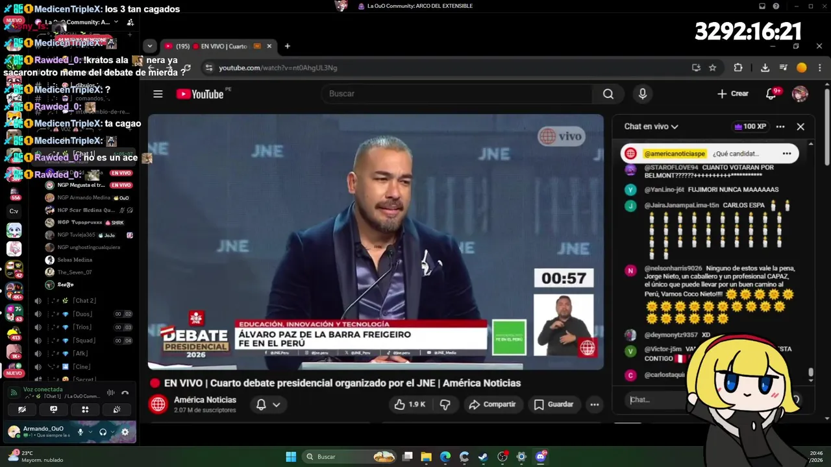831x467 pixels.
Task: Open Chrome three-dot menu
Action: [x=819, y=67]
